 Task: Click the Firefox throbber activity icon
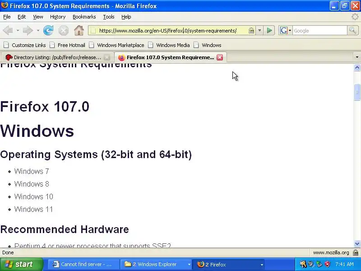(x=355, y=17)
